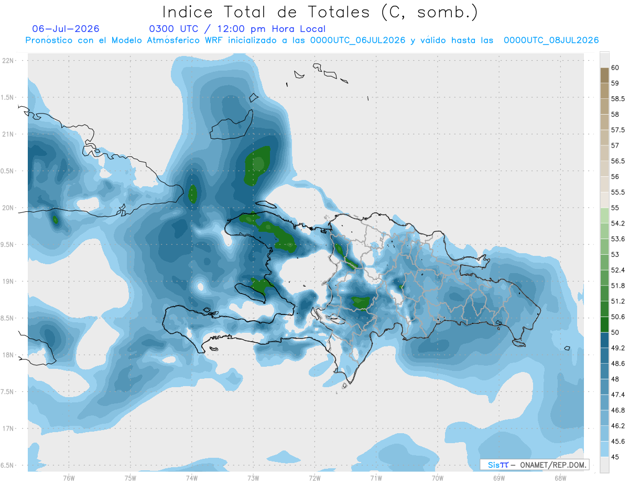This screenshot has width=629, height=485.
Task: Click the time '0300 UTC / 12:00 pm Hora Local'
Action: [x=237, y=29]
